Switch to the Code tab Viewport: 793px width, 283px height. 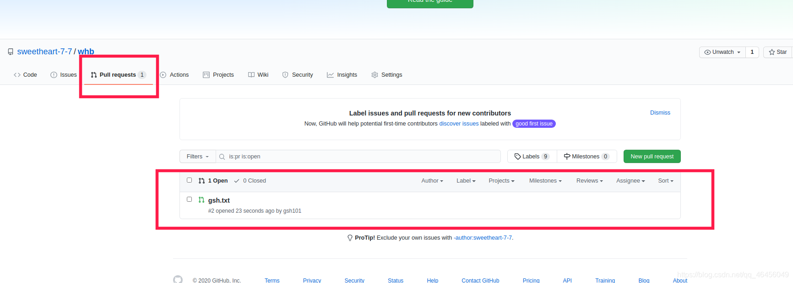[x=25, y=75]
